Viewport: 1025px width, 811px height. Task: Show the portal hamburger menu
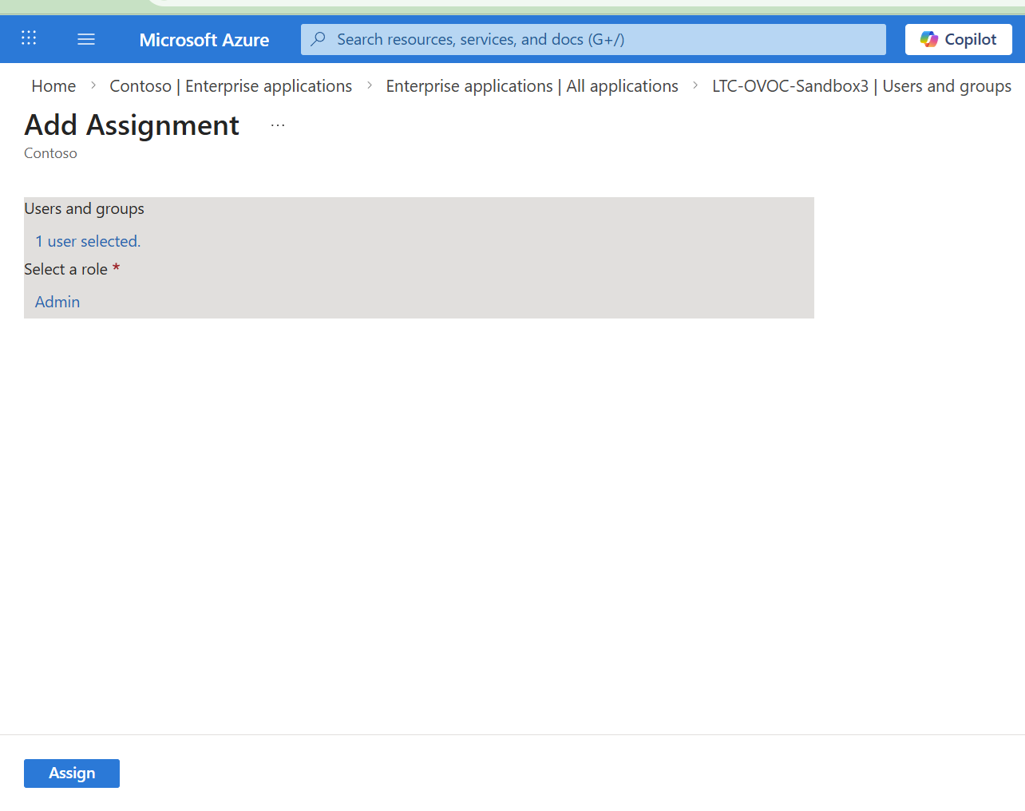click(x=86, y=39)
